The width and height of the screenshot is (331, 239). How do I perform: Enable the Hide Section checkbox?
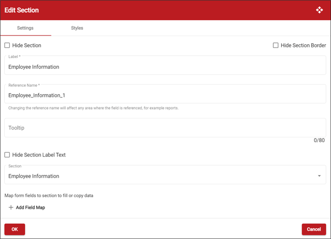(x=7, y=45)
